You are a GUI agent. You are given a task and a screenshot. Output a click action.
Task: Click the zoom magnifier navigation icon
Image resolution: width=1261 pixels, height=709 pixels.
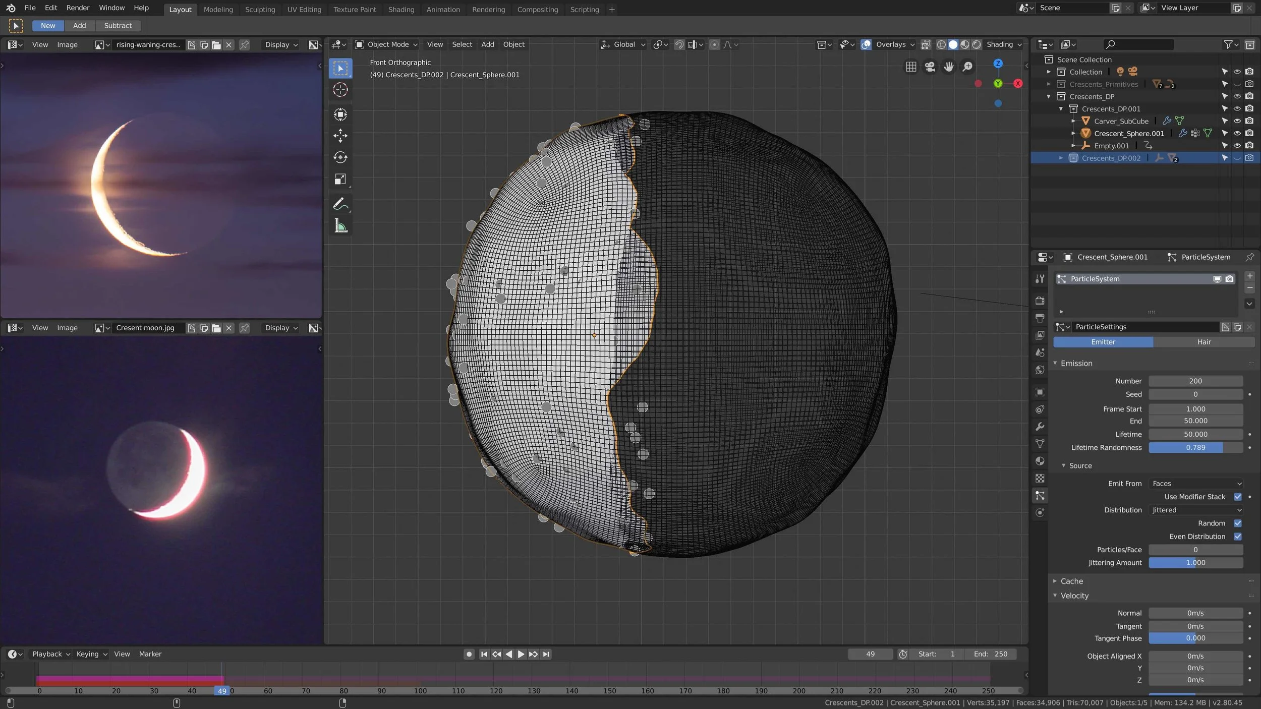tap(967, 67)
